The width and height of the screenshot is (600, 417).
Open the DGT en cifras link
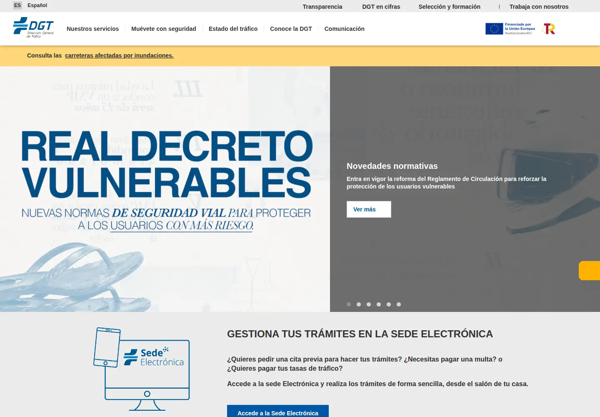coord(381,7)
